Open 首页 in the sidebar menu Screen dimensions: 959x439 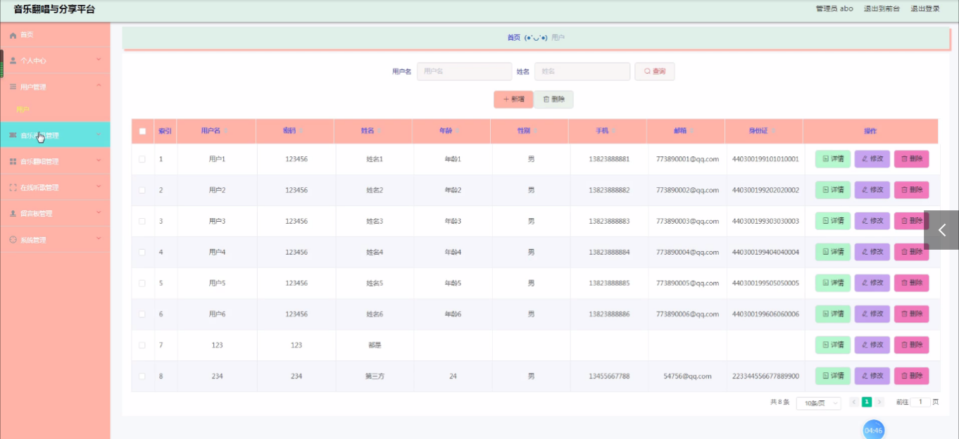coord(55,35)
